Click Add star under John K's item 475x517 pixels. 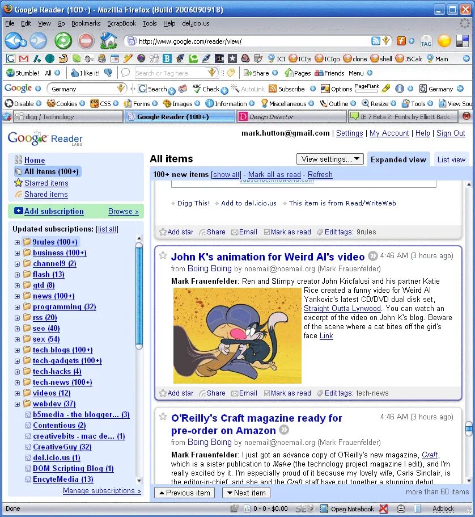[176, 393]
